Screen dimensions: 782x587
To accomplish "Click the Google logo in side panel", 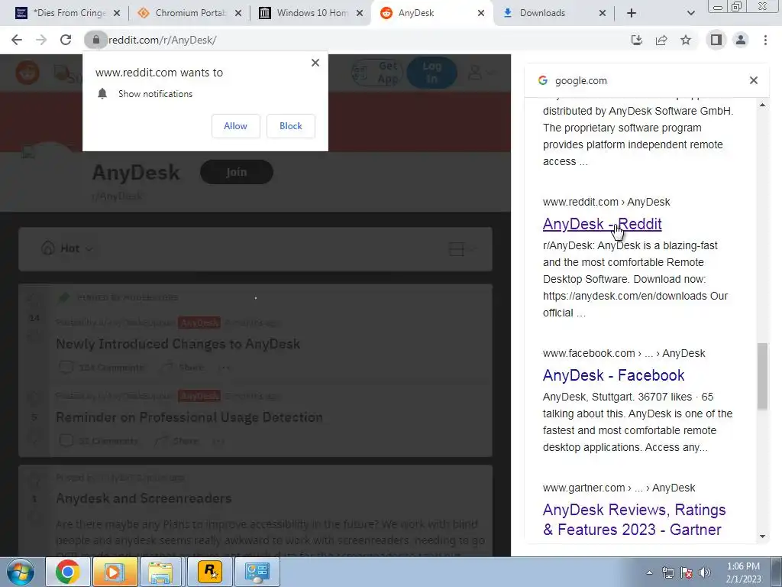I will [x=543, y=80].
